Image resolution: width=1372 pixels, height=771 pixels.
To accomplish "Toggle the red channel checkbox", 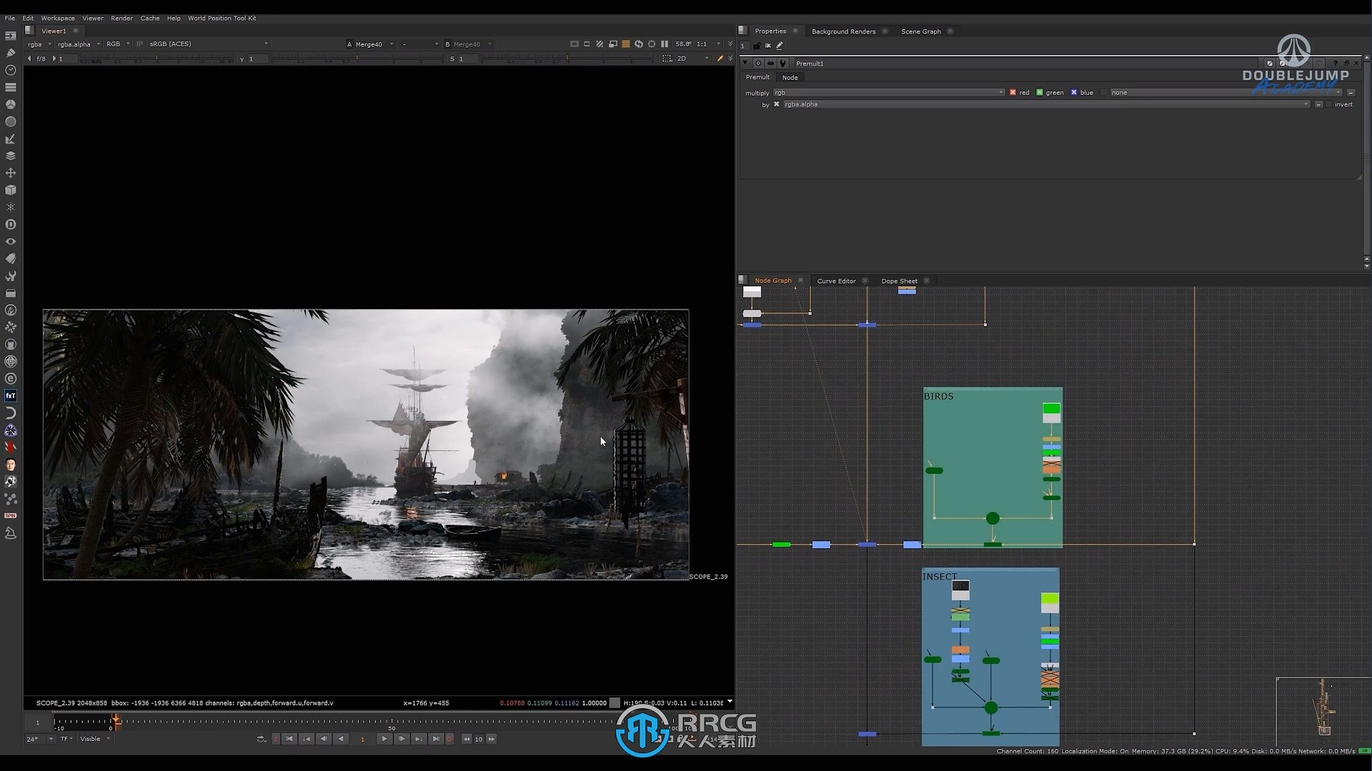I will click(1013, 93).
